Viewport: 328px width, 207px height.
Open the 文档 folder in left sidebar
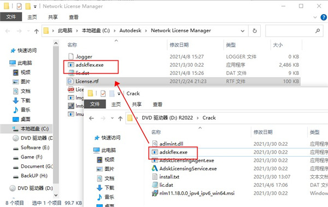click(x=22, y=91)
